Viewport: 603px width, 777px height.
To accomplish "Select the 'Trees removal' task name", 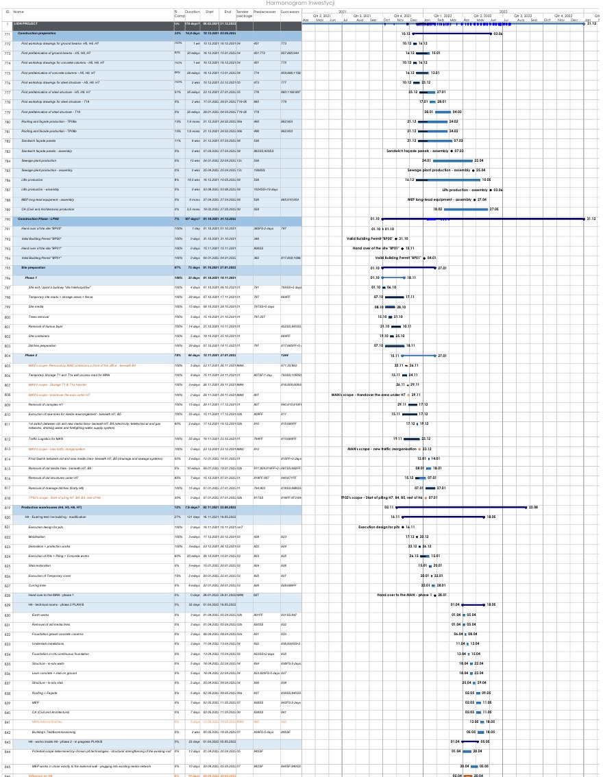I will [38, 317].
